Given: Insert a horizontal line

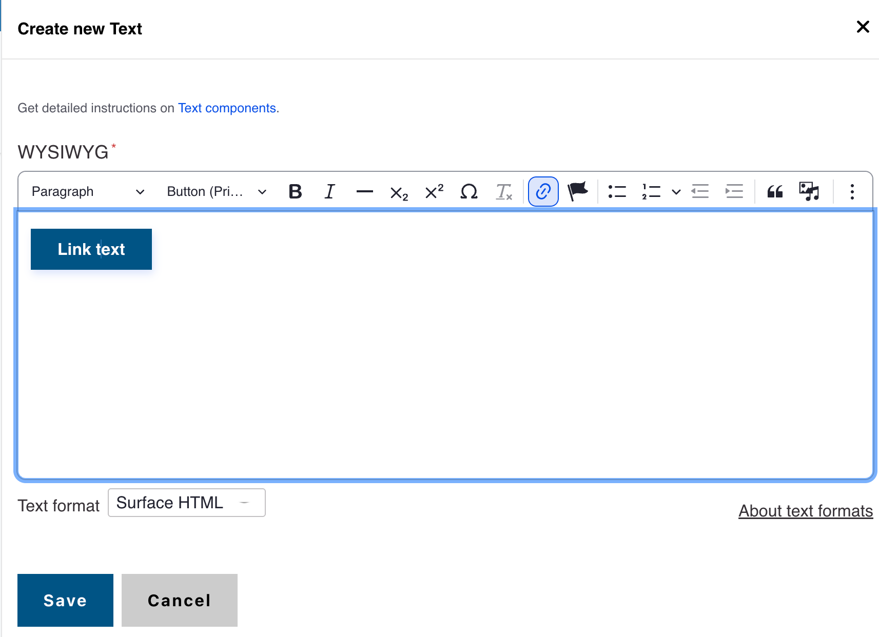Looking at the screenshot, I should [x=364, y=192].
